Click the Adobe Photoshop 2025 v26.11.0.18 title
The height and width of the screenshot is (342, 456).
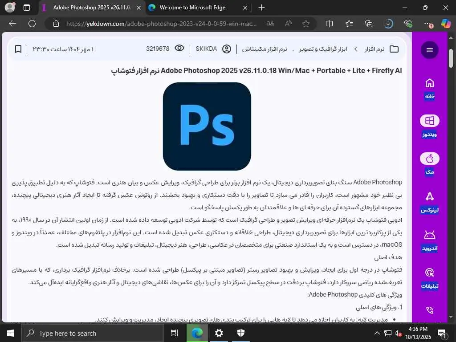tap(256, 71)
